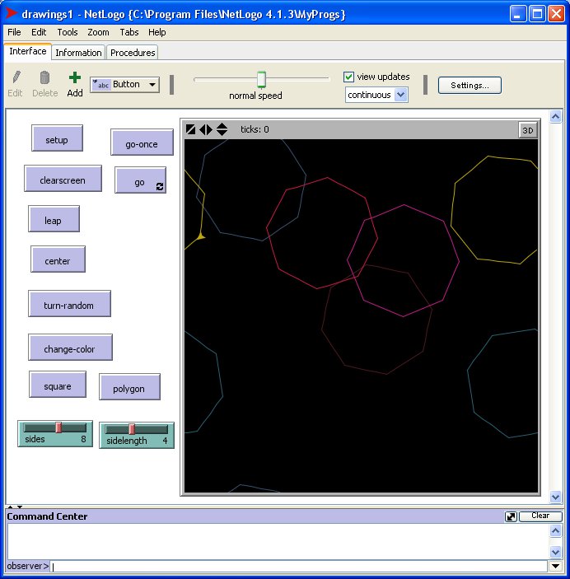Click the interface scrollbar down arrow

pos(556,497)
